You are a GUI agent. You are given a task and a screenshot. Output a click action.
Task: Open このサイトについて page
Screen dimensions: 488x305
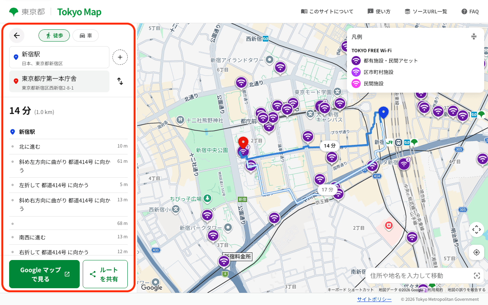click(x=327, y=11)
